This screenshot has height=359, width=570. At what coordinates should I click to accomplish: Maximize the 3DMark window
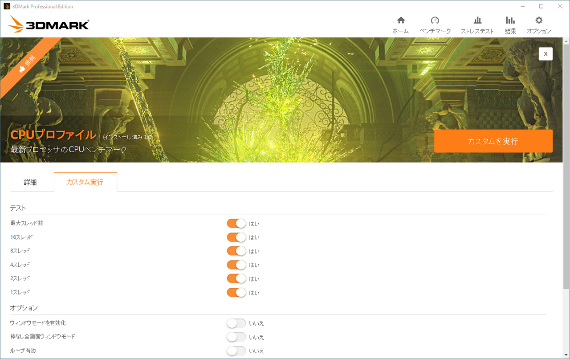pyautogui.click(x=541, y=6)
